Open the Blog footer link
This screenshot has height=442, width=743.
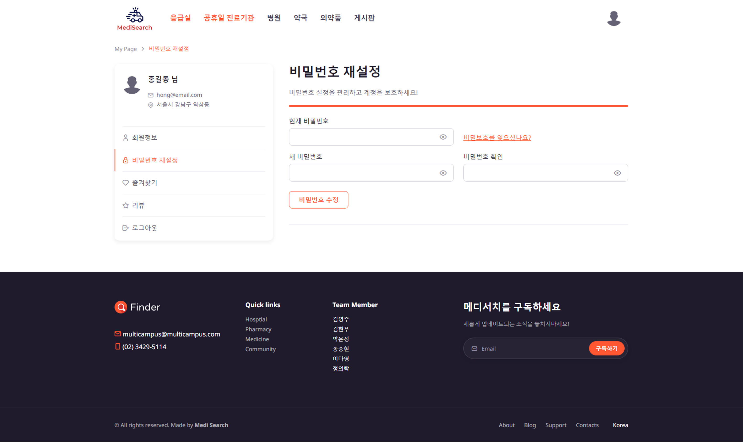coord(530,425)
